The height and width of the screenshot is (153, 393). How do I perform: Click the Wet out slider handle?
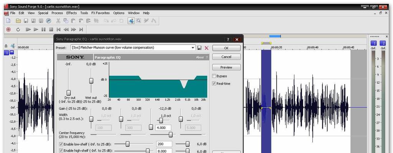click(x=91, y=81)
